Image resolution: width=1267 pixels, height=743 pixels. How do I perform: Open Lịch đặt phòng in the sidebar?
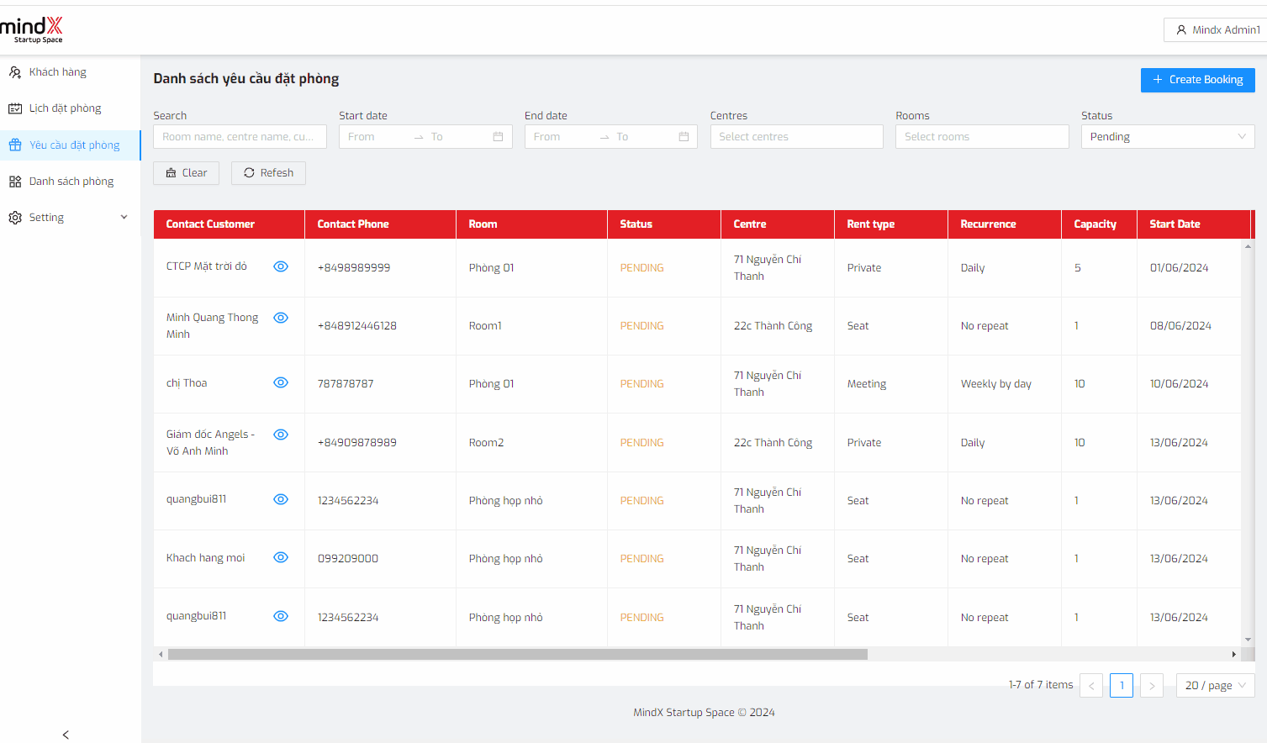pyautogui.click(x=65, y=108)
